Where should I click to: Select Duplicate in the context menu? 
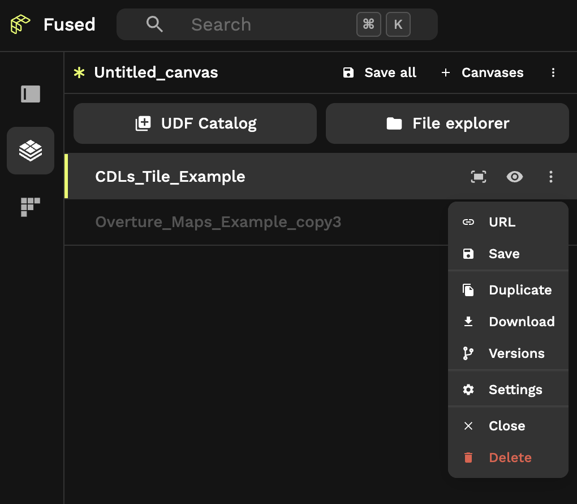(x=519, y=290)
